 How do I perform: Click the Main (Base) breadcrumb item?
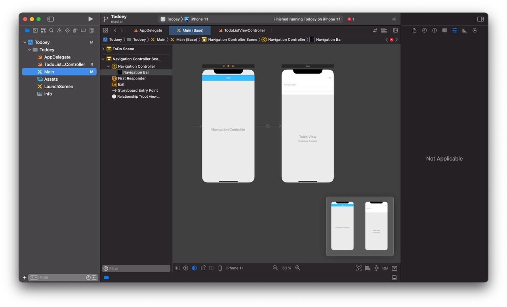[x=183, y=40]
